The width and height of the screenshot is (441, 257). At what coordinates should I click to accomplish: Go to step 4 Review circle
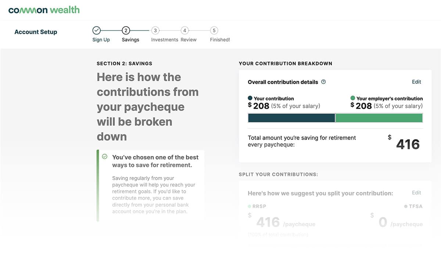tap(184, 30)
